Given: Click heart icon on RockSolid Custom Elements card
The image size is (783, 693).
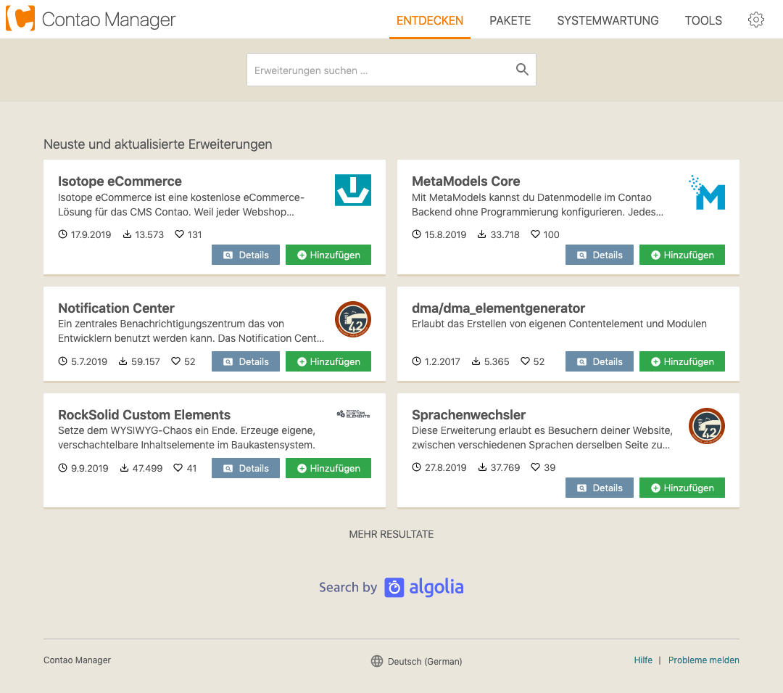Looking at the screenshot, I should (x=178, y=467).
